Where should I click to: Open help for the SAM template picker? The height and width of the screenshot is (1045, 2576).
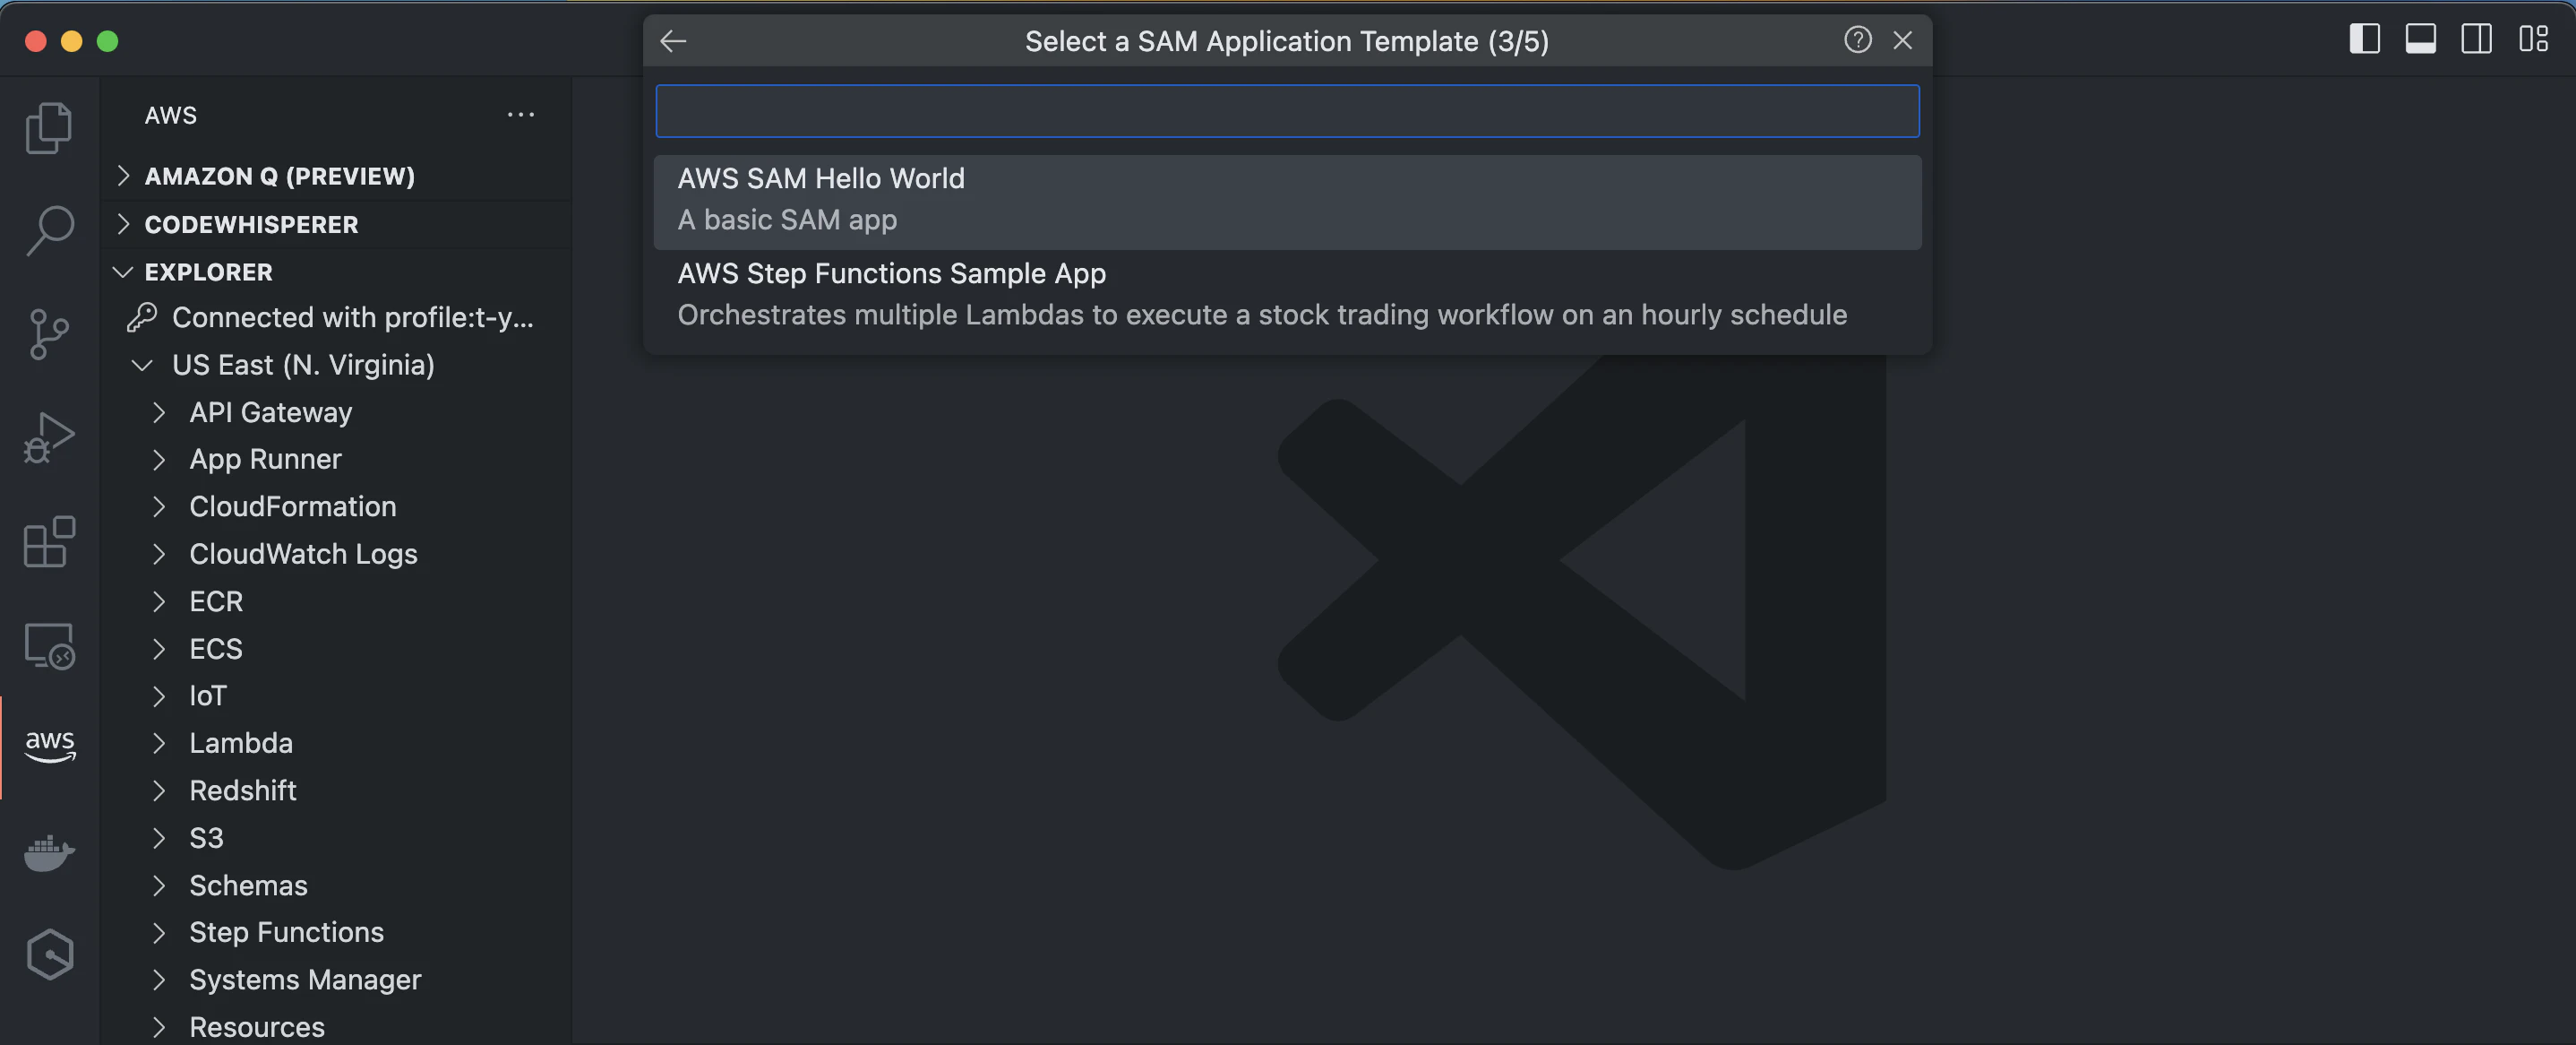pyautogui.click(x=1857, y=40)
